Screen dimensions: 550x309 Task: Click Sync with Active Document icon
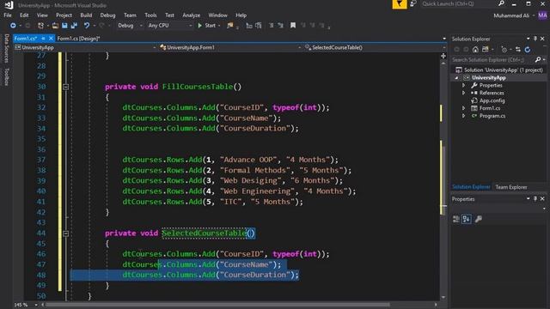click(x=518, y=50)
